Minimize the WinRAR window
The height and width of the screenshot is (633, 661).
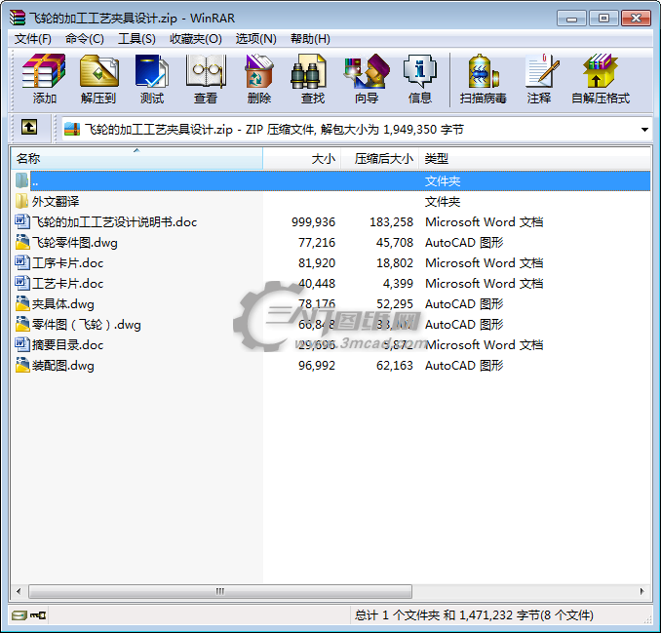(x=571, y=19)
